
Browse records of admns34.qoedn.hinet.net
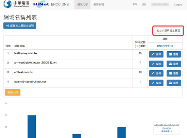174,83
